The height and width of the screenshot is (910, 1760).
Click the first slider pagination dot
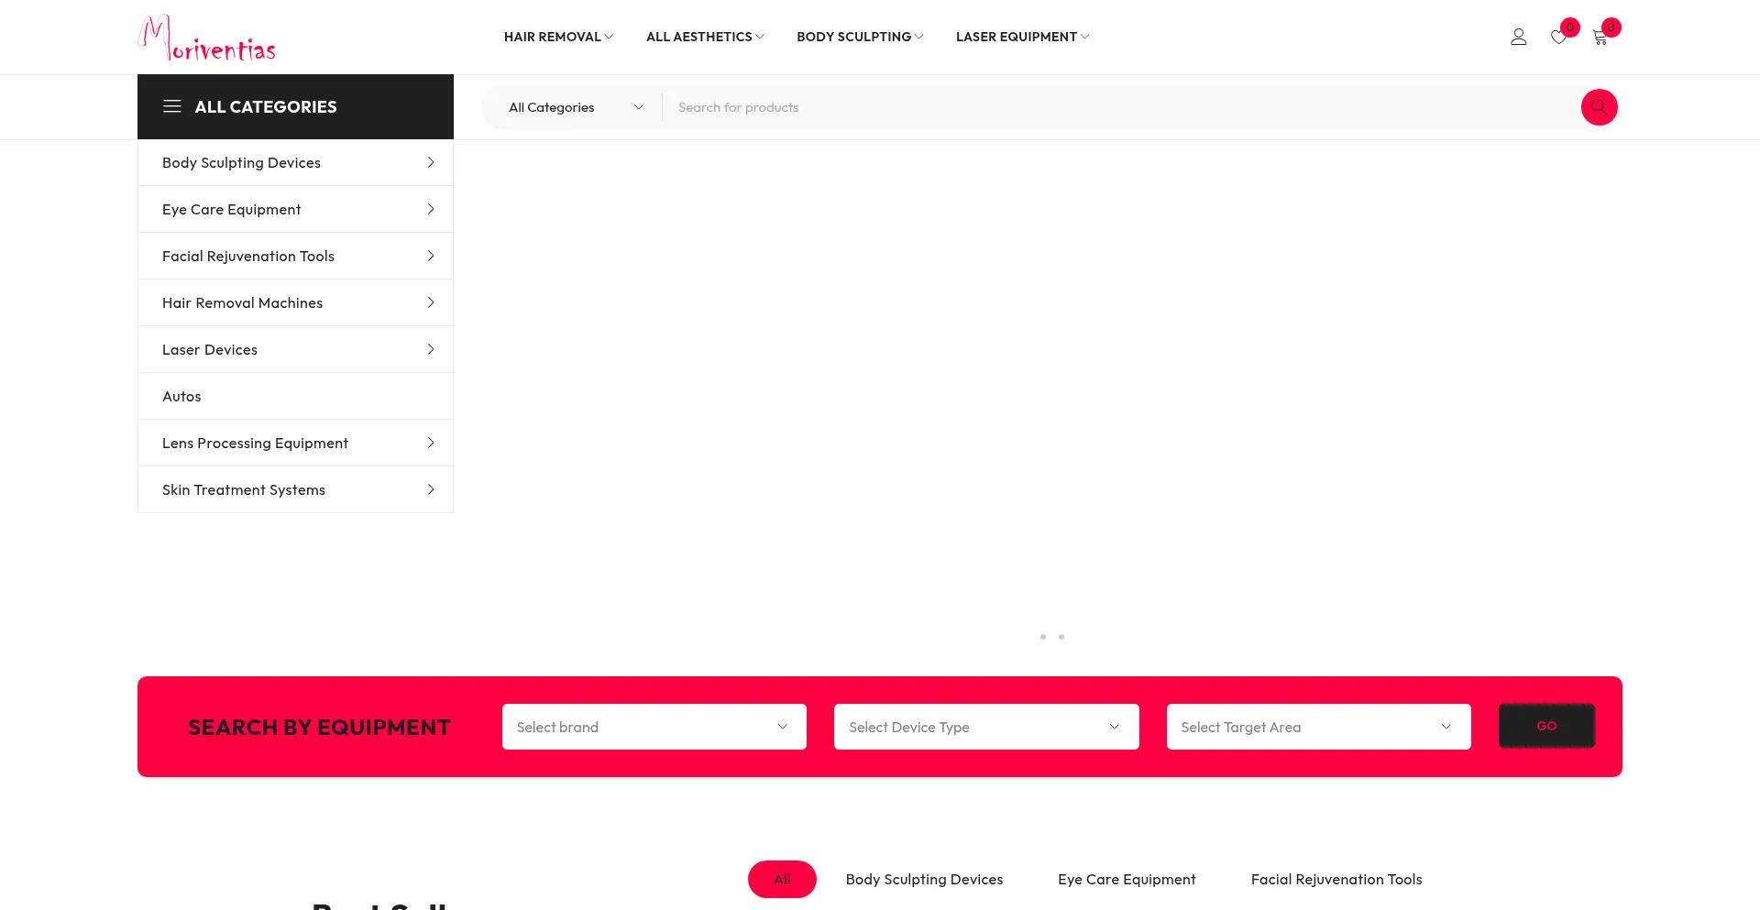click(1043, 637)
